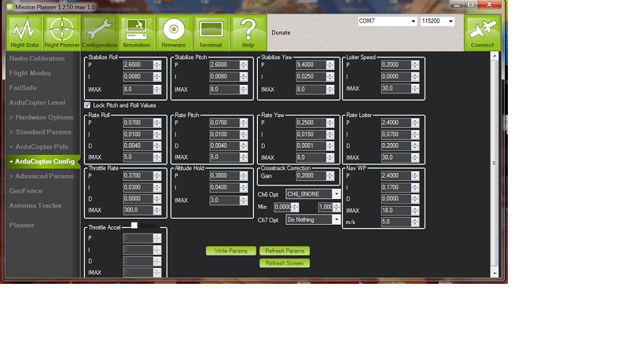The height and width of the screenshot is (353, 629).
Task: Click the Nav WP m/s speed field
Action: point(396,222)
